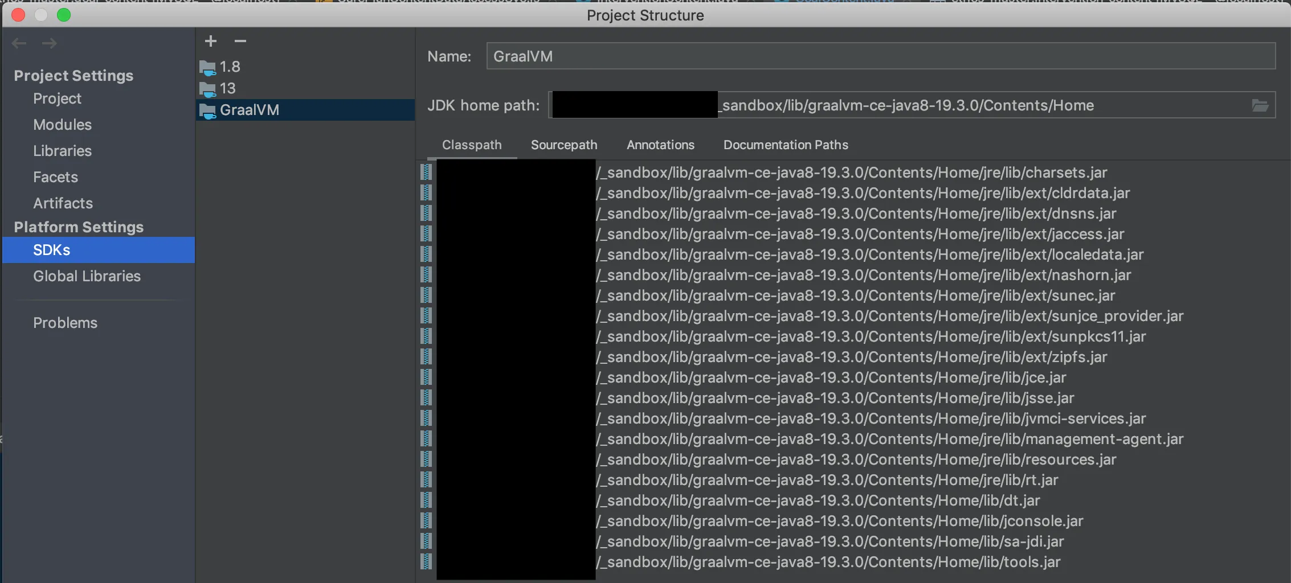Go forward with the right arrow

[x=50, y=43]
